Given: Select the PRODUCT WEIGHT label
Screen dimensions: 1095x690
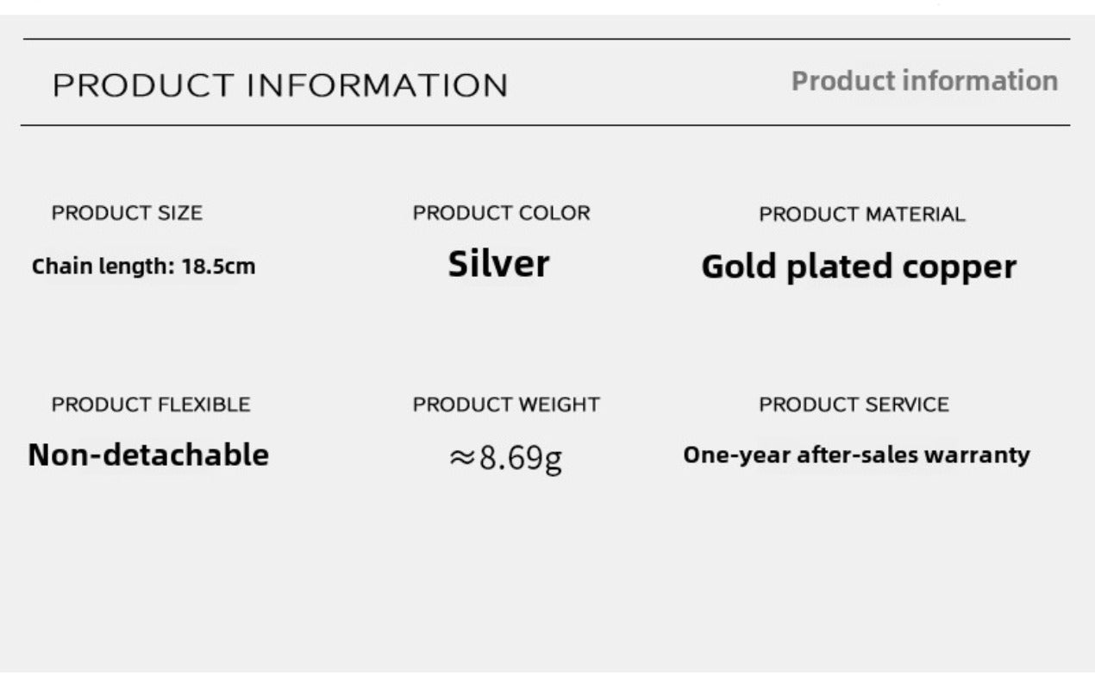Looking at the screenshot, I should point(506,405).
